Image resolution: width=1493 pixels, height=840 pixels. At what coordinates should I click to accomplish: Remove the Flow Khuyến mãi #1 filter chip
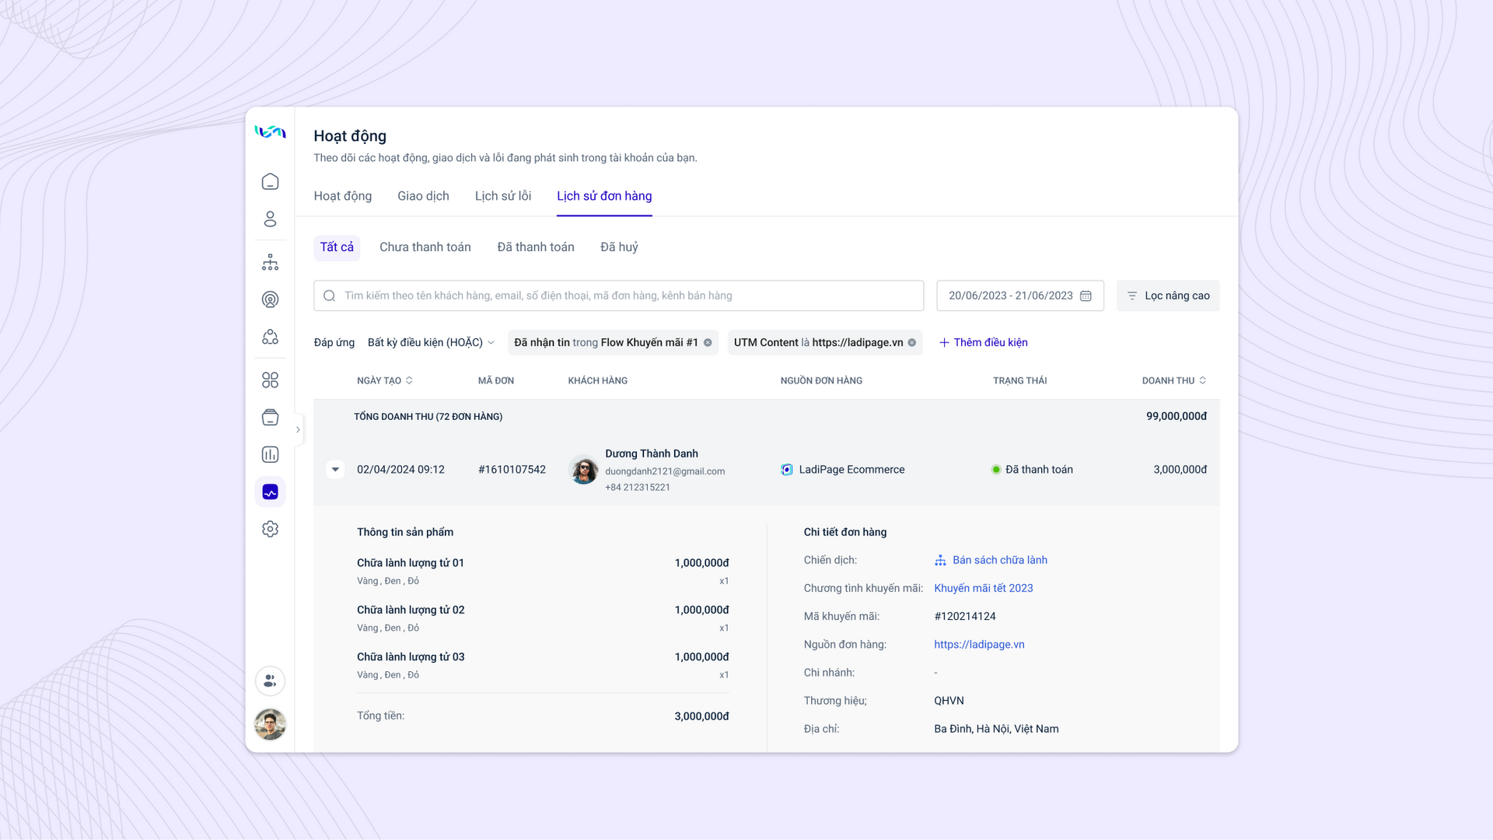click(708, 342)
